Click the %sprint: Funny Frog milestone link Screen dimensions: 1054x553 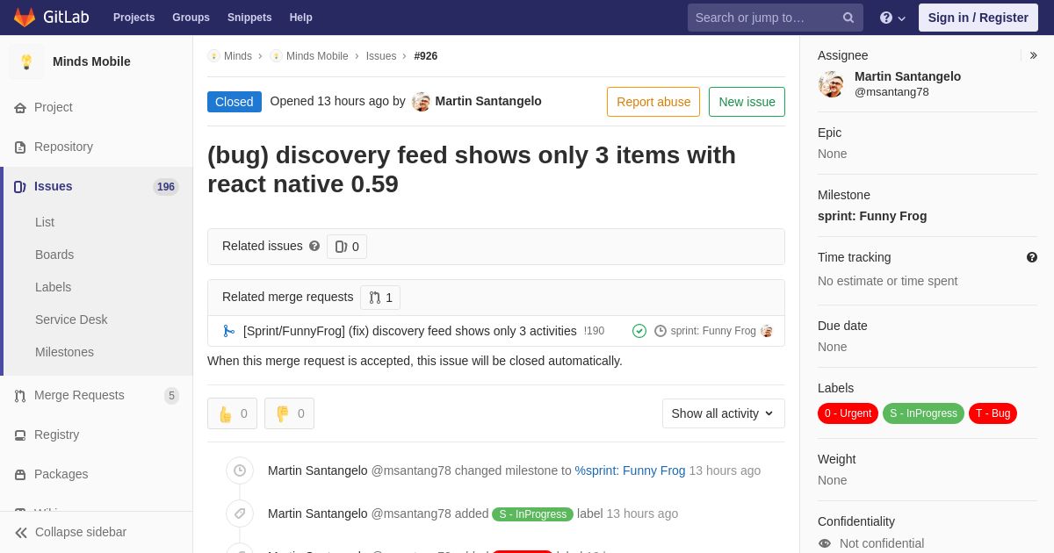tap(630, 470)
